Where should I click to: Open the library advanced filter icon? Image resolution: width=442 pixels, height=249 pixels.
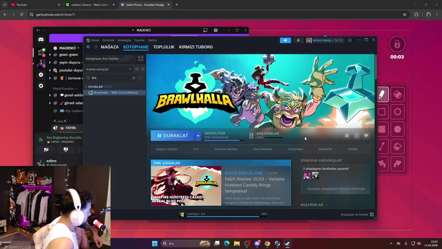[x=141, y=78]
